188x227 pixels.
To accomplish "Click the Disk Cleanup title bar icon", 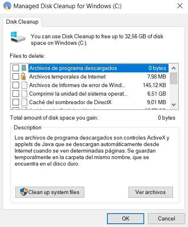I will (7, 6).
